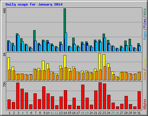Screen dimensions: 148x116
Task: Click the cyan pages bar for day 3
Action: [18, 43]
